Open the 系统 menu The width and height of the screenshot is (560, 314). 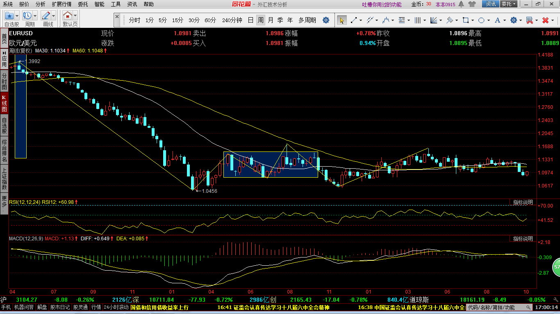click(7, 4)
